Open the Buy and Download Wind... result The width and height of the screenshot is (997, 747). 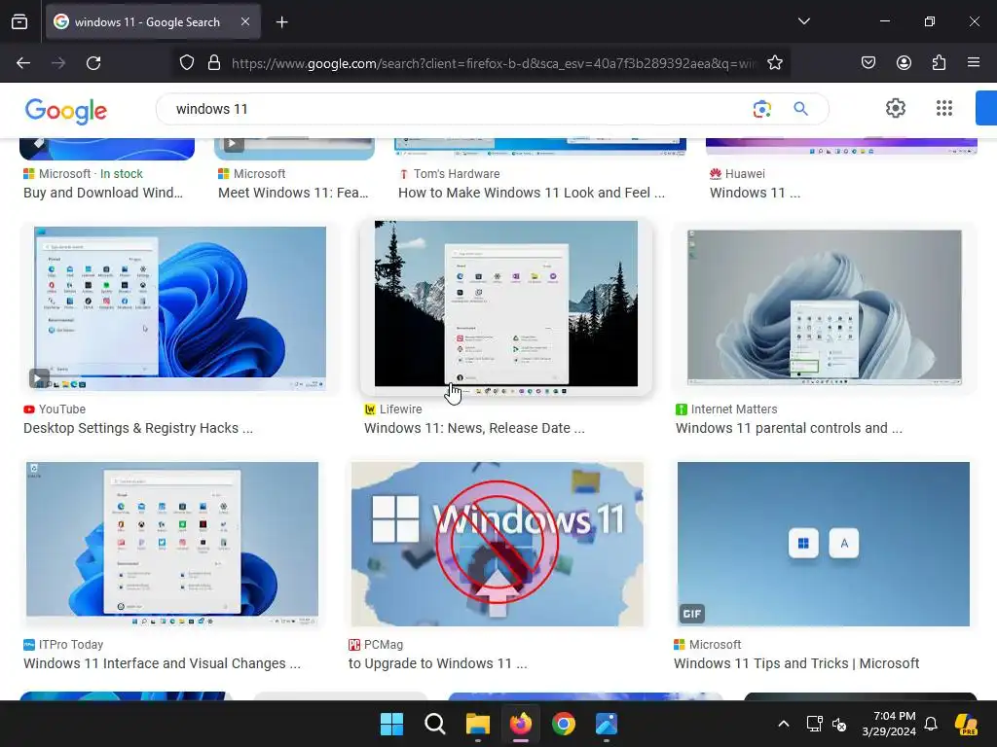(x=103, y=193)
